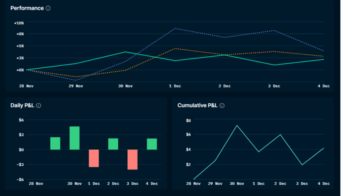Click the Cumulative P&L panel title
This screenshot has width=347, height=196.
click(197, 106)
